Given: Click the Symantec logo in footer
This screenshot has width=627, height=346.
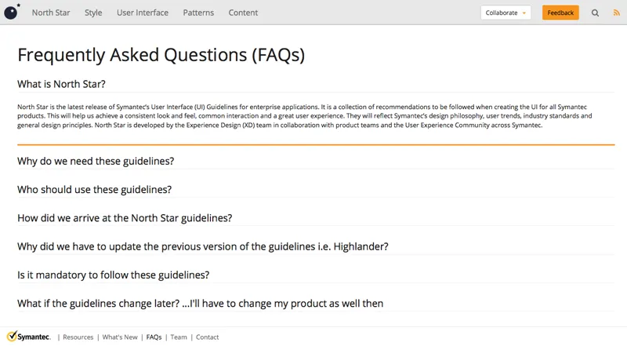Looking at the screenshot, I should [29, 337].
